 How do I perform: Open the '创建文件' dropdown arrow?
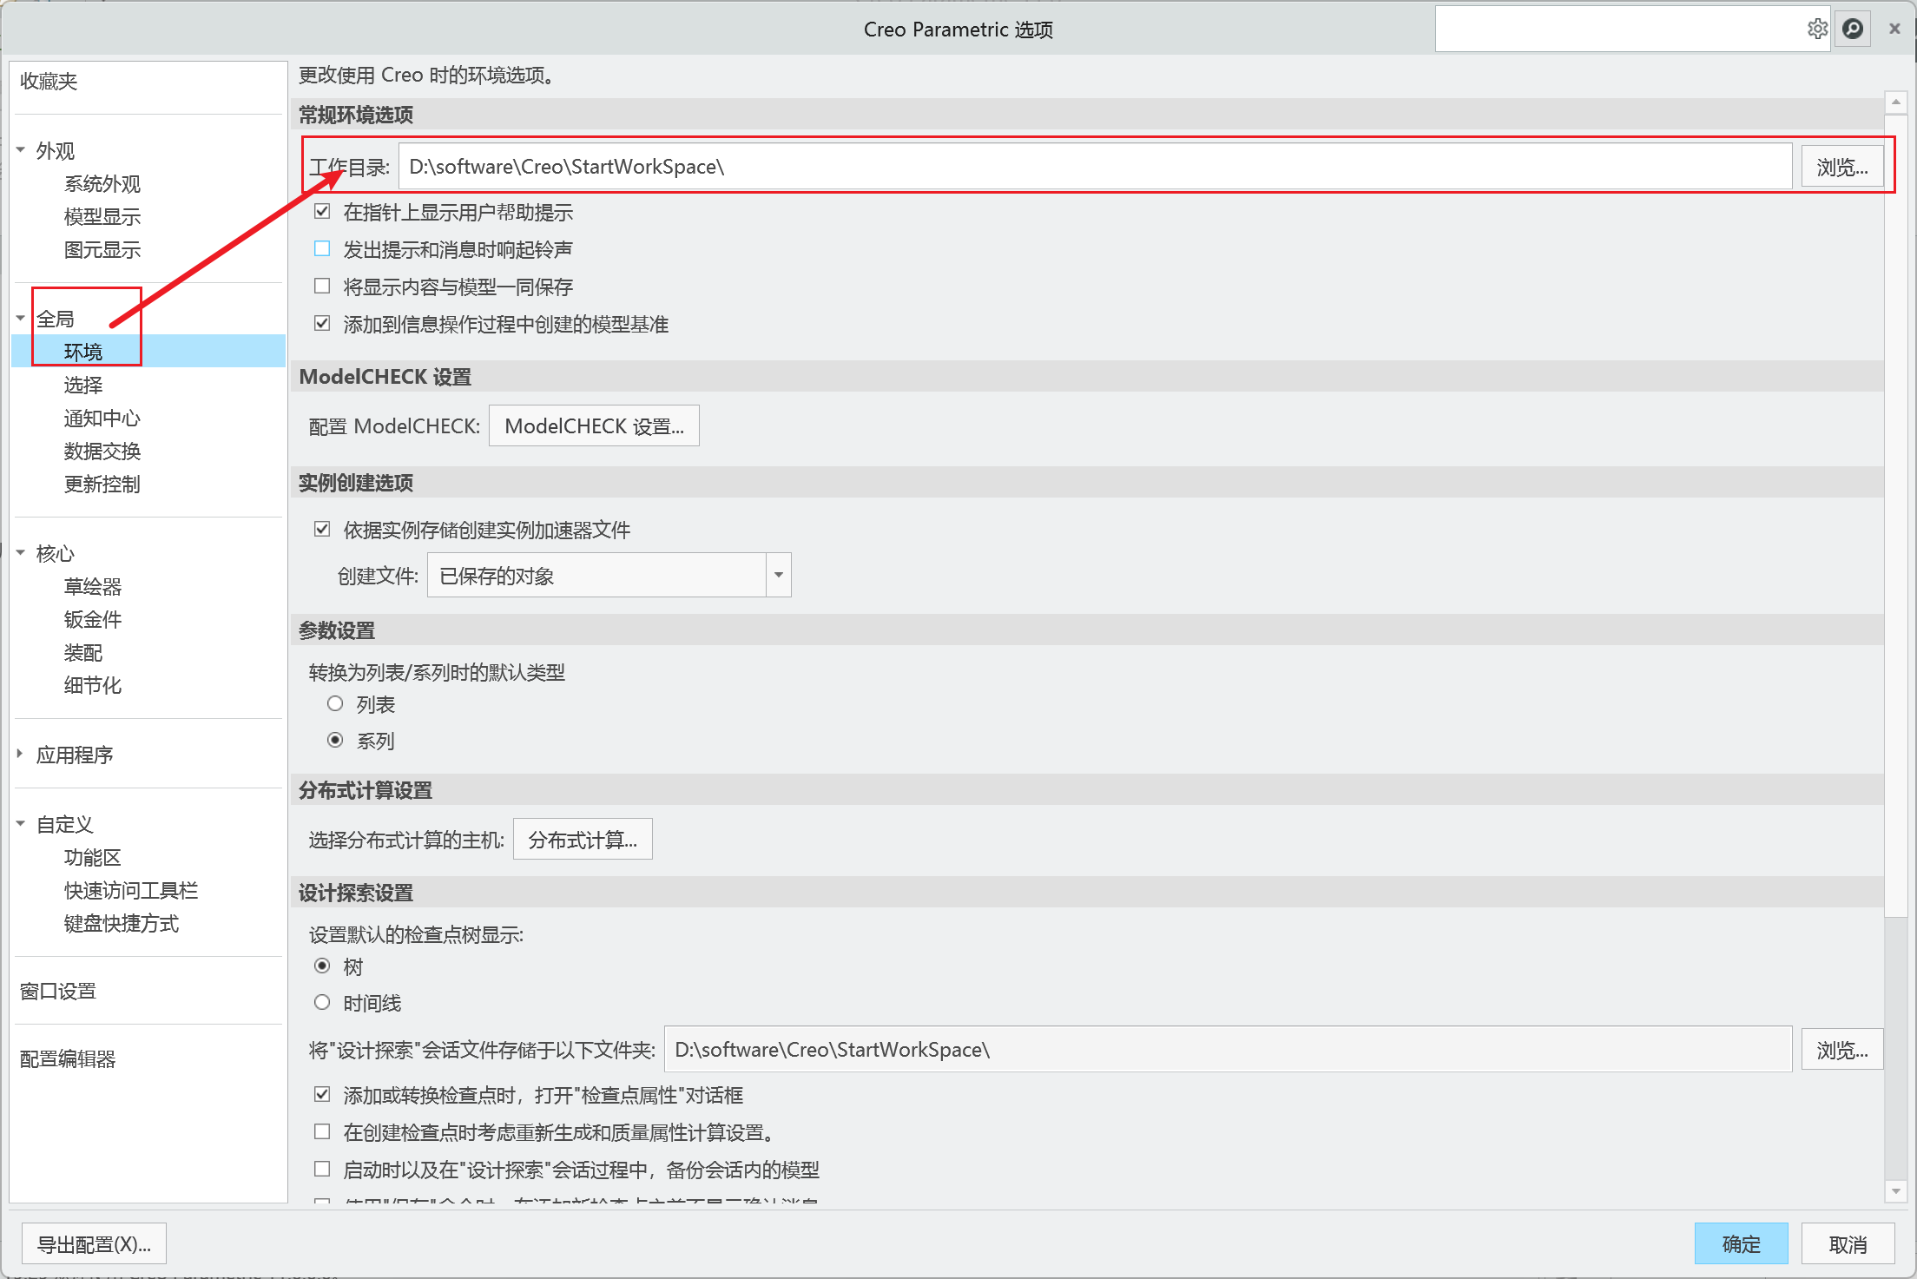(779, 575)
